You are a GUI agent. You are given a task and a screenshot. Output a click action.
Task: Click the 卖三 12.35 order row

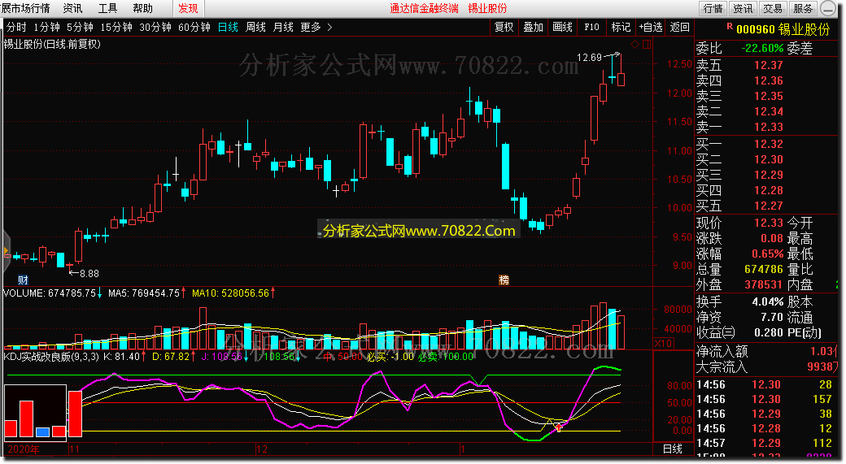pyautogui.click(x=766, y=97)
